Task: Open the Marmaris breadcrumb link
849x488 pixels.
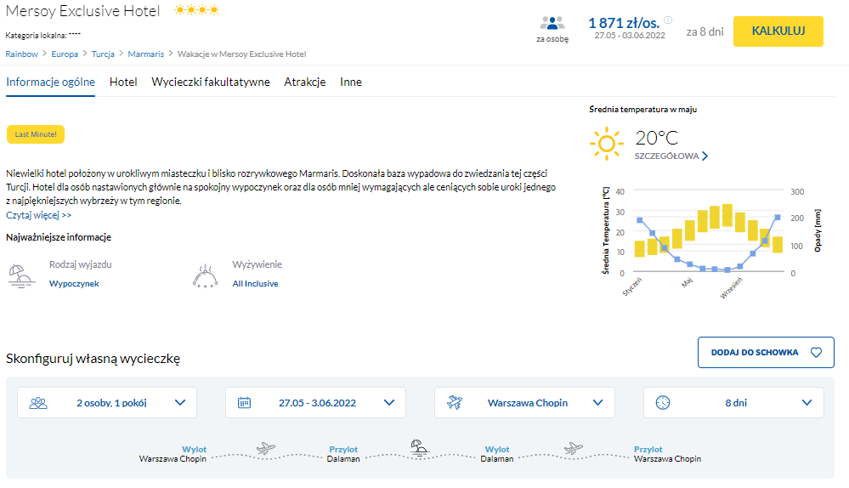Action: [x=146, y=54]
